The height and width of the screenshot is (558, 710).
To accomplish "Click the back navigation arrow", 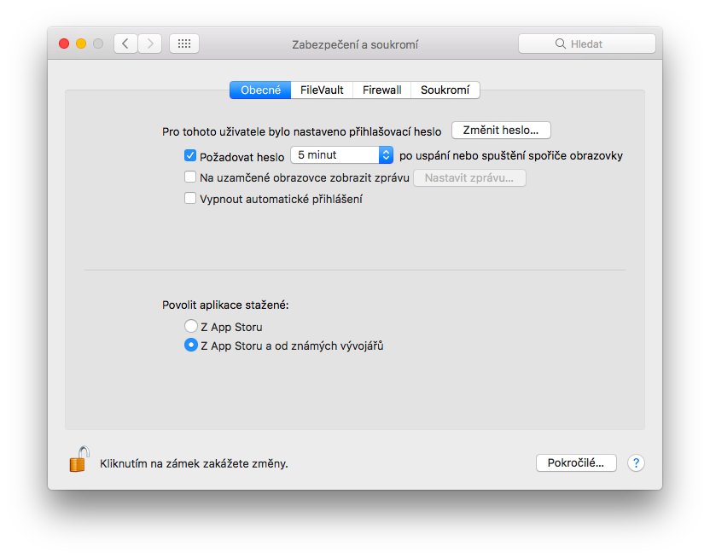I will (125, 43).
